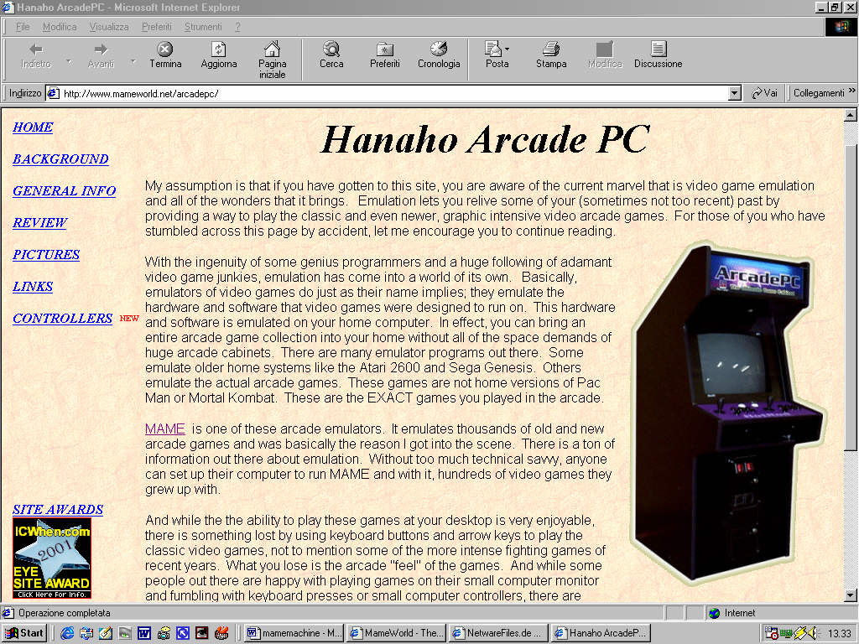This screenshot has height=644, width=859.
Task: Click the scrollbar down arrow
Action: click(851, 595)
